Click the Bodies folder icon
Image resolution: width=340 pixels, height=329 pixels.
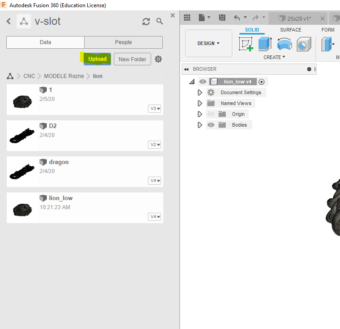click(x=222, y=125)
